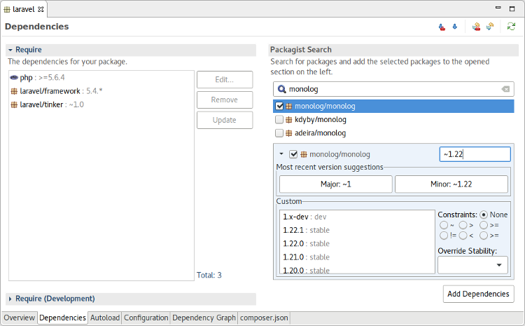Viewport: 525px width, 326px height.
Task: Click package icon in monolog/monolog details header
Action: pos(304,154)
